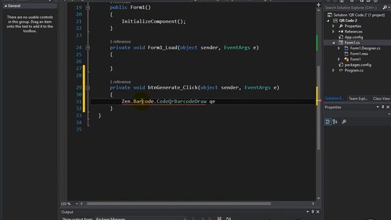
Task: Click the Form1.cs file icon
Action: (341, 43)
